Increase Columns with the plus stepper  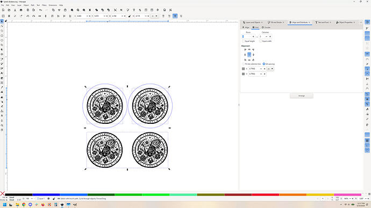tap(270, 36)
